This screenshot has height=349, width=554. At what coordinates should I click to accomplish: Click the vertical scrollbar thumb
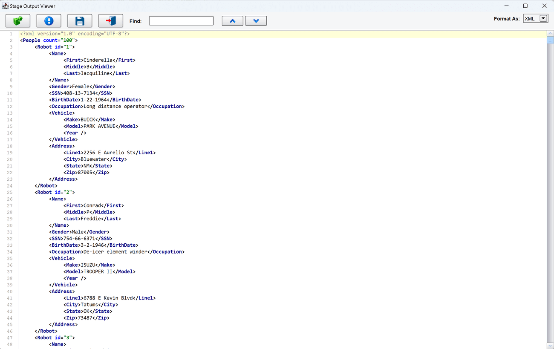[x=550, y=40]
